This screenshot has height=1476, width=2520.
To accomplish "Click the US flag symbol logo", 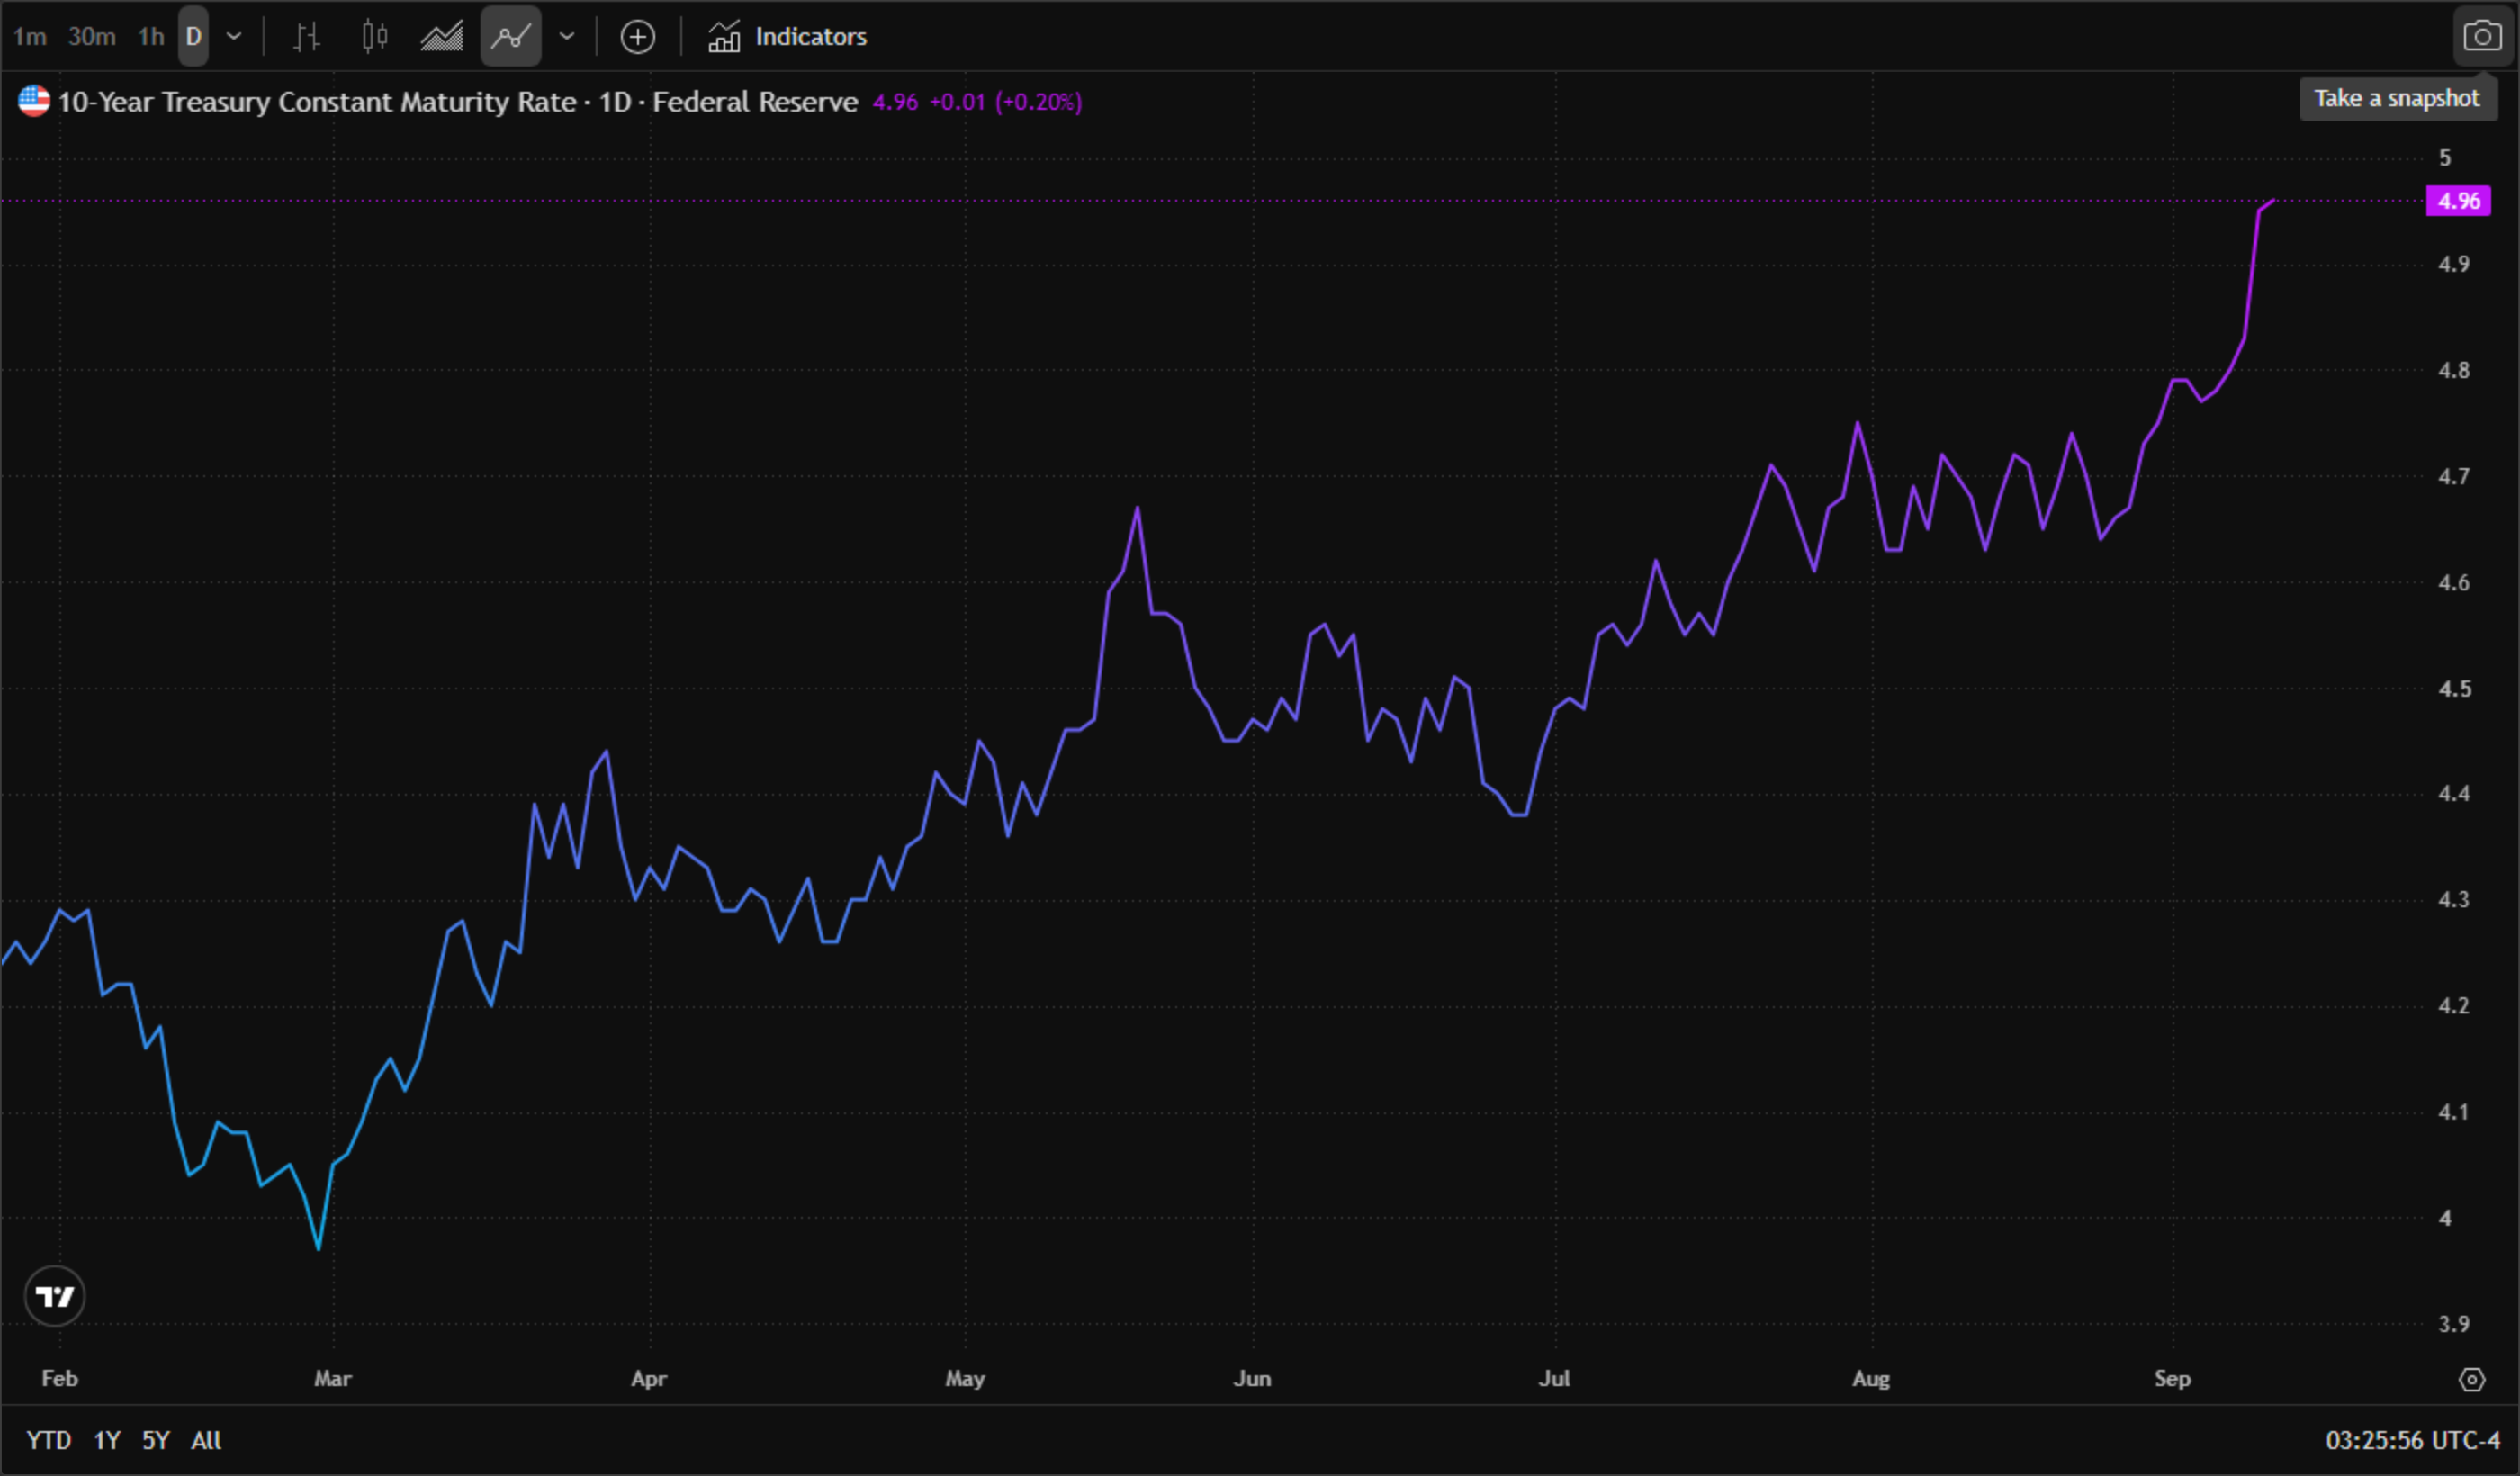I will coord(34,101).
